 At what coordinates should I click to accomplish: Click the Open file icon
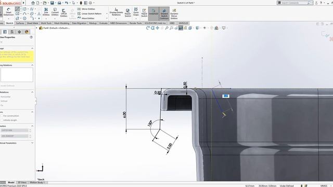click(45, 3)
